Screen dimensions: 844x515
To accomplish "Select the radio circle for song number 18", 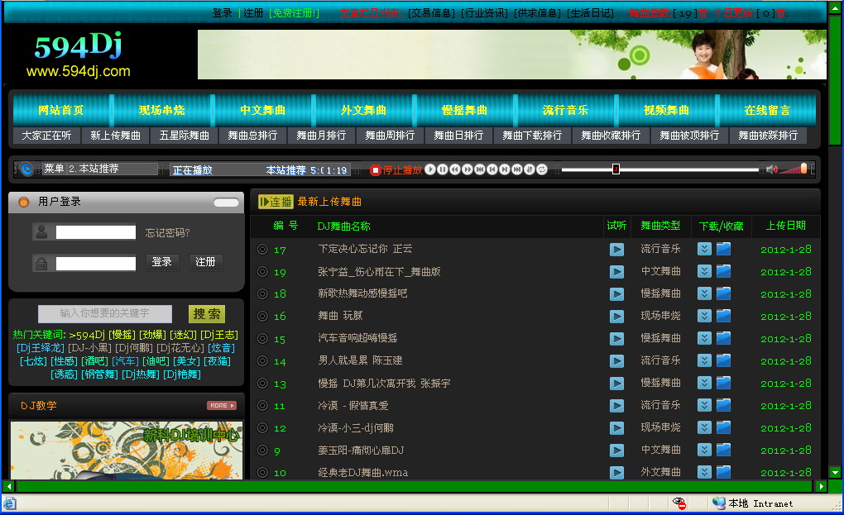I will (x=262, y=294).
